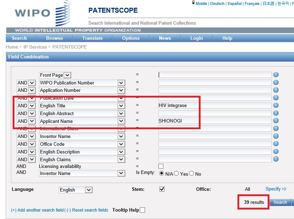Open help icon for WIPO Publication Number field

(x=276, y=82)
